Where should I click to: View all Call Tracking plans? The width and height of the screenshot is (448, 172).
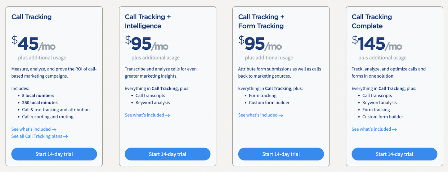coord(37,136)
